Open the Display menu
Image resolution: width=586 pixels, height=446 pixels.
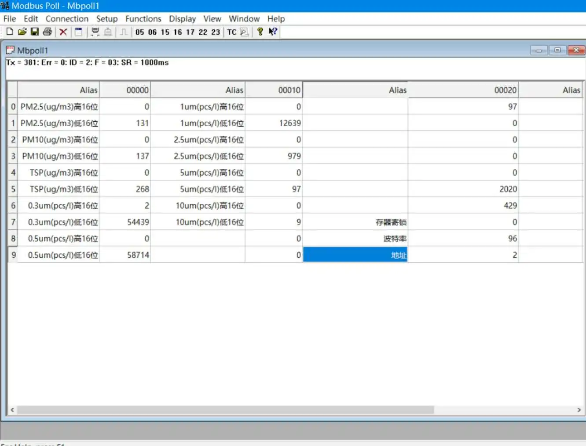182,19
